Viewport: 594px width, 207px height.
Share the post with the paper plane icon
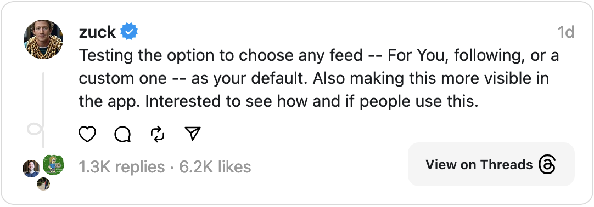click(193, 134)
